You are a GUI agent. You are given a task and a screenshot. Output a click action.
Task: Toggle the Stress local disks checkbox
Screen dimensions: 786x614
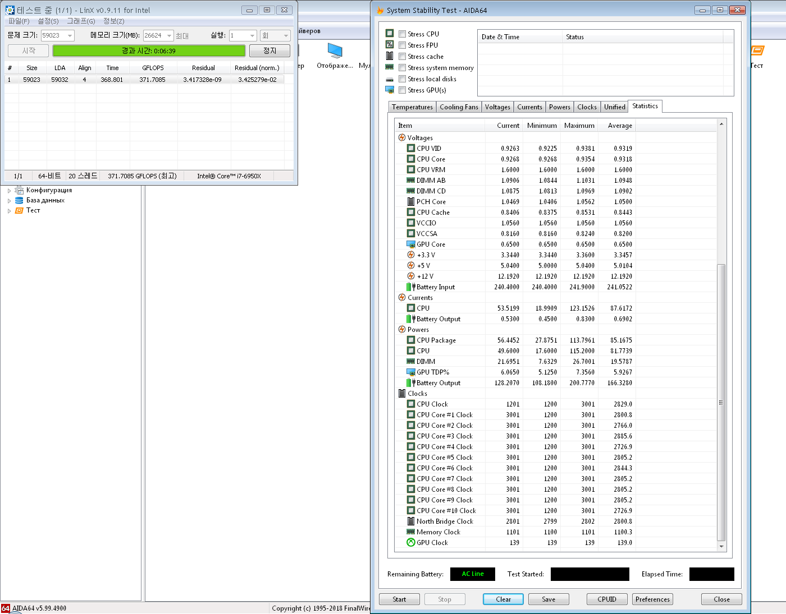point(402,79)
